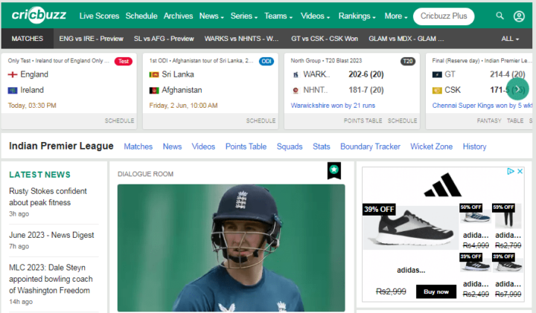This screenshot has height=313, width=536.
Task: Expand the Series dropdown menu
Action: pyautogui.click(x=244, y=16)
